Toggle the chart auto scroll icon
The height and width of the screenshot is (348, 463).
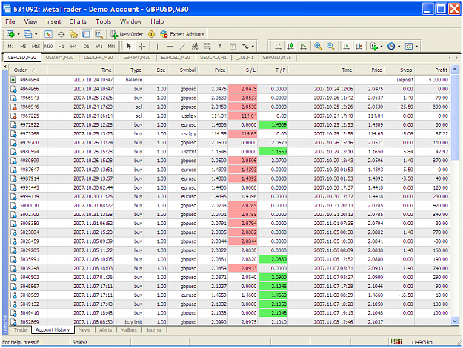346,47
